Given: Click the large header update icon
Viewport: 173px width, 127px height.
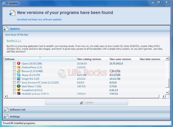Looking at the screenshot, I should coord(12,13).
